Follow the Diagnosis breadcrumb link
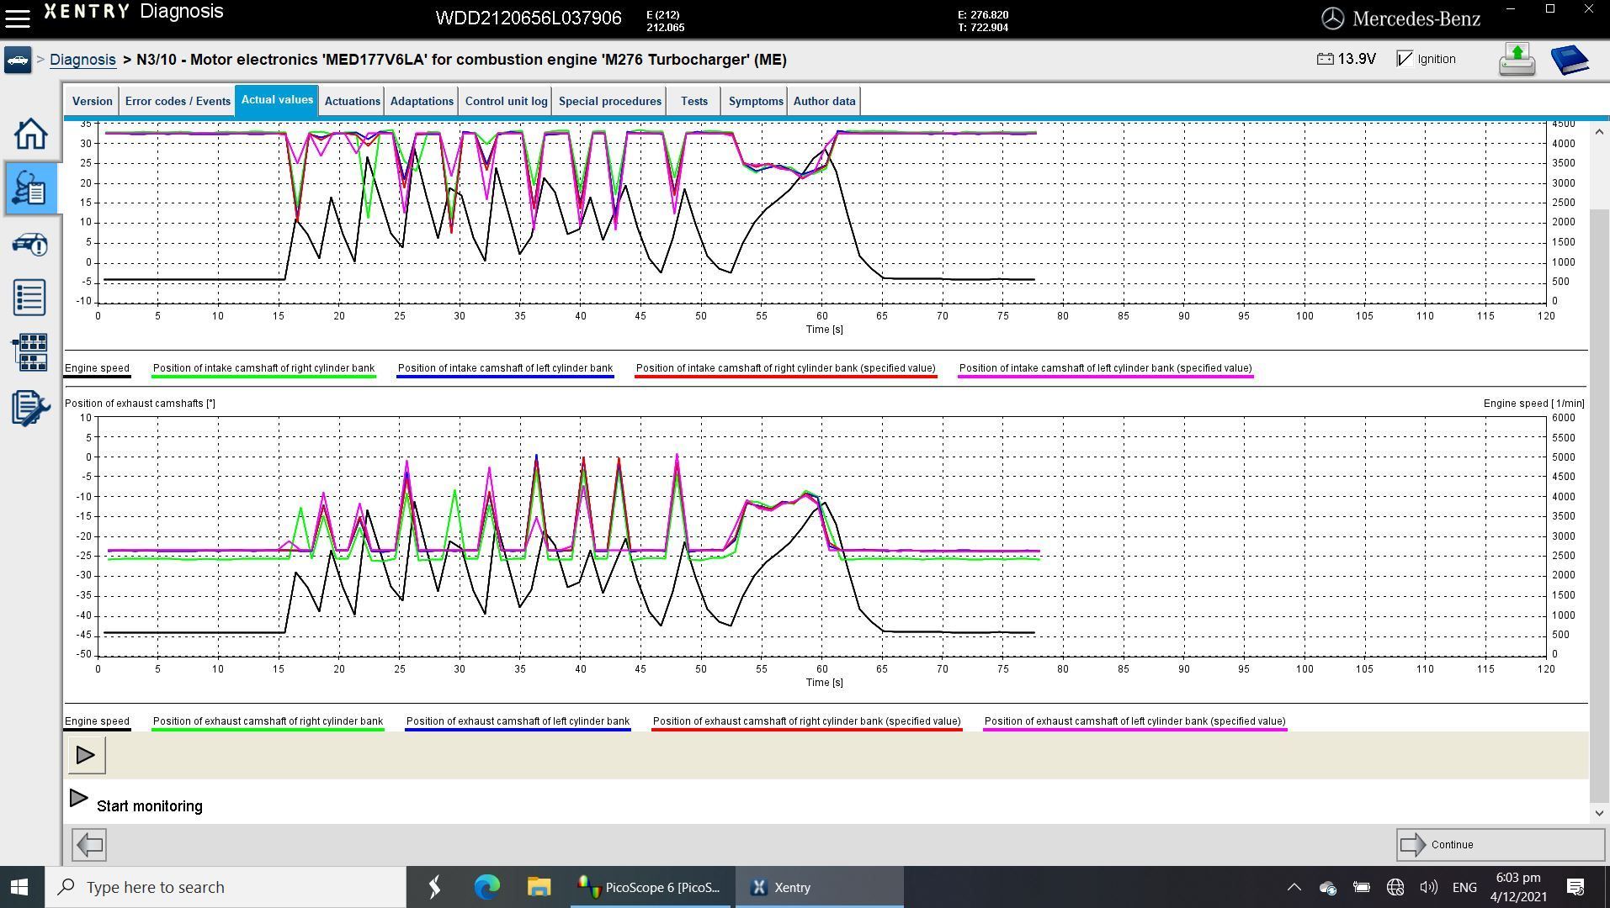 (82, 60)
